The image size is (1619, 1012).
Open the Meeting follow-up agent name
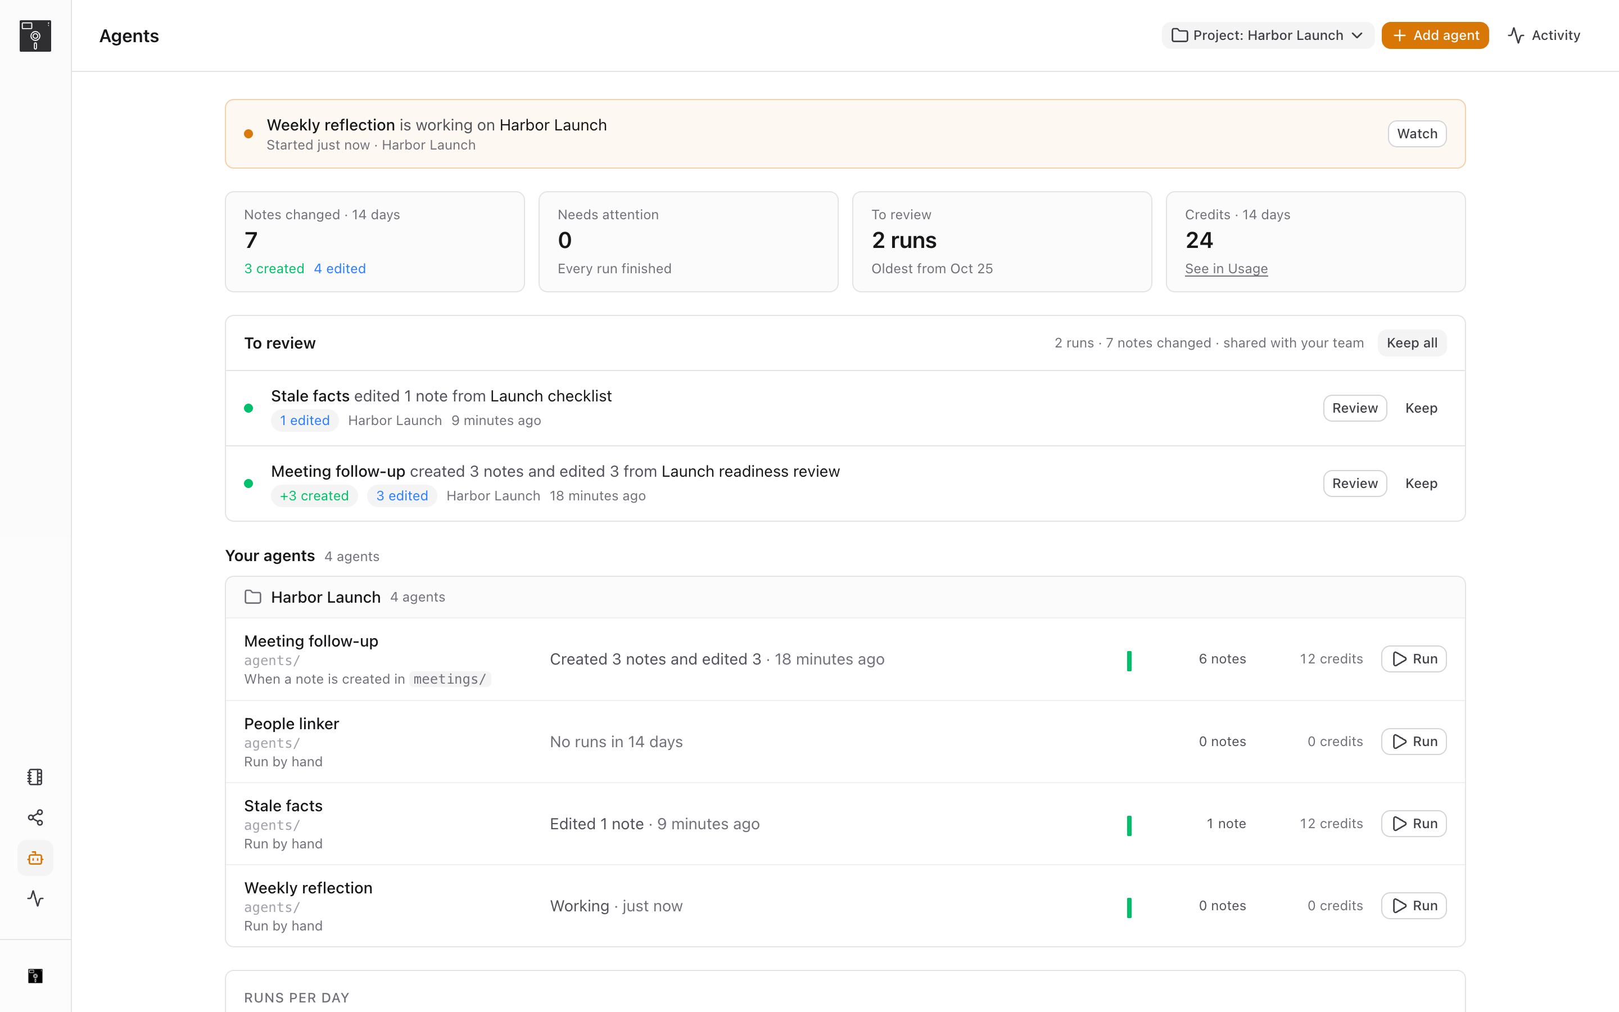pyautogui.click(x=311, y=641)
